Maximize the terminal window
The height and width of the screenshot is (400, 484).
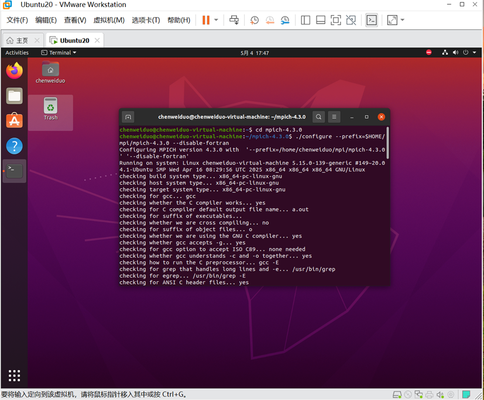click(366, 117)
